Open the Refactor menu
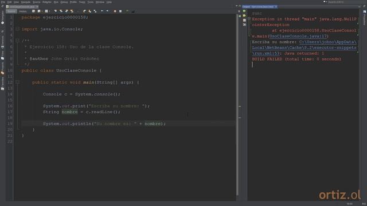 [x=47, y=2]
